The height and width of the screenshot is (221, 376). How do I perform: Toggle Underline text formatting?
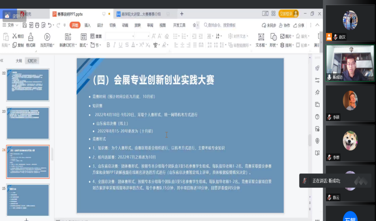coord(120,45)
